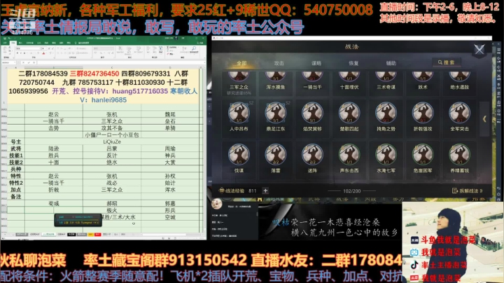Viewport: 504px width, 283px height.
Task: Switch to the 恢复 tactics tab
Action: [x=353, y=63]
